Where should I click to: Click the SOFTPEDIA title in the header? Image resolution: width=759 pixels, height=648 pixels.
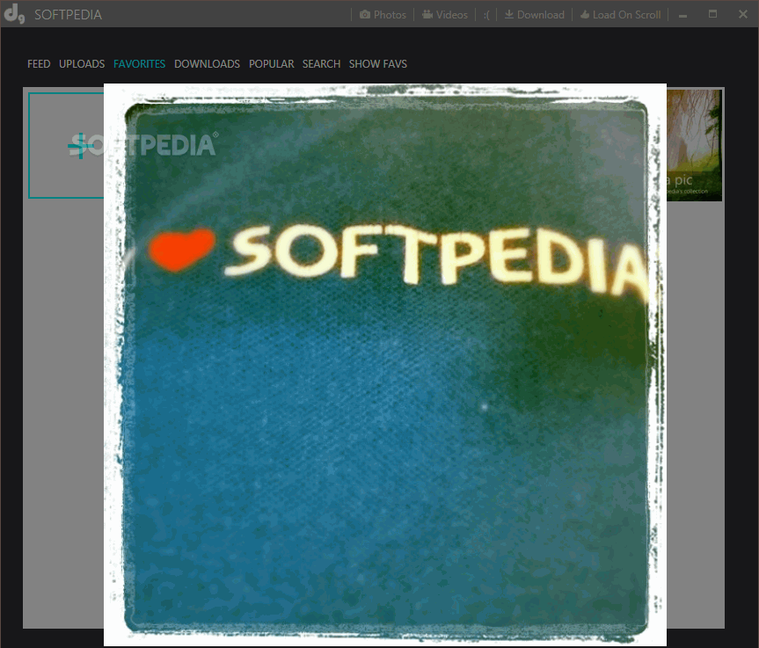coord(69,15)
